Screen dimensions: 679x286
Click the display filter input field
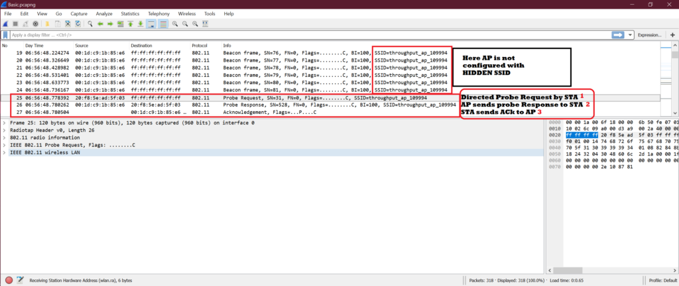[x=310, y=34]
